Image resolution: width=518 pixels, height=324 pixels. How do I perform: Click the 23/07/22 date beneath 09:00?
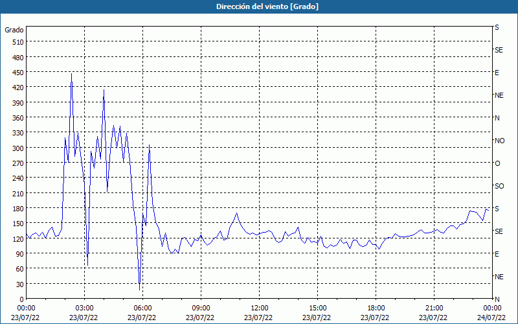coord(201,318)
